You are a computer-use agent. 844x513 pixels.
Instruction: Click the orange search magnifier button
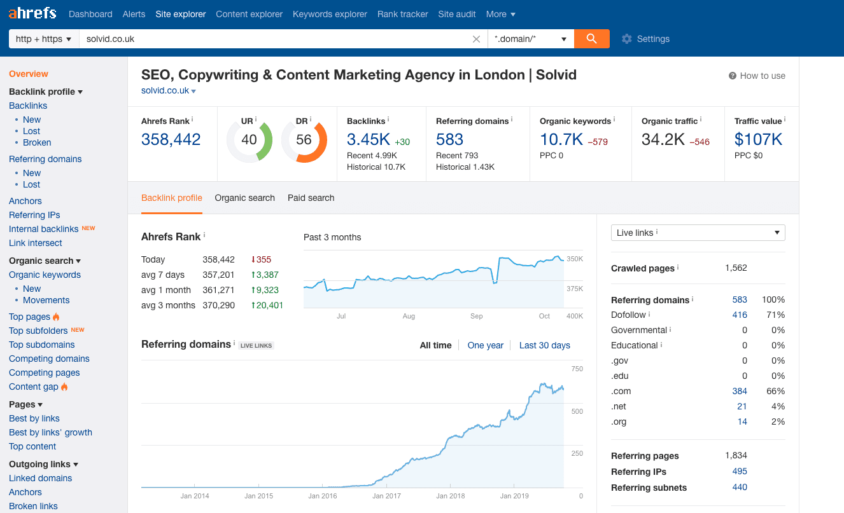(x=591, y=39)
